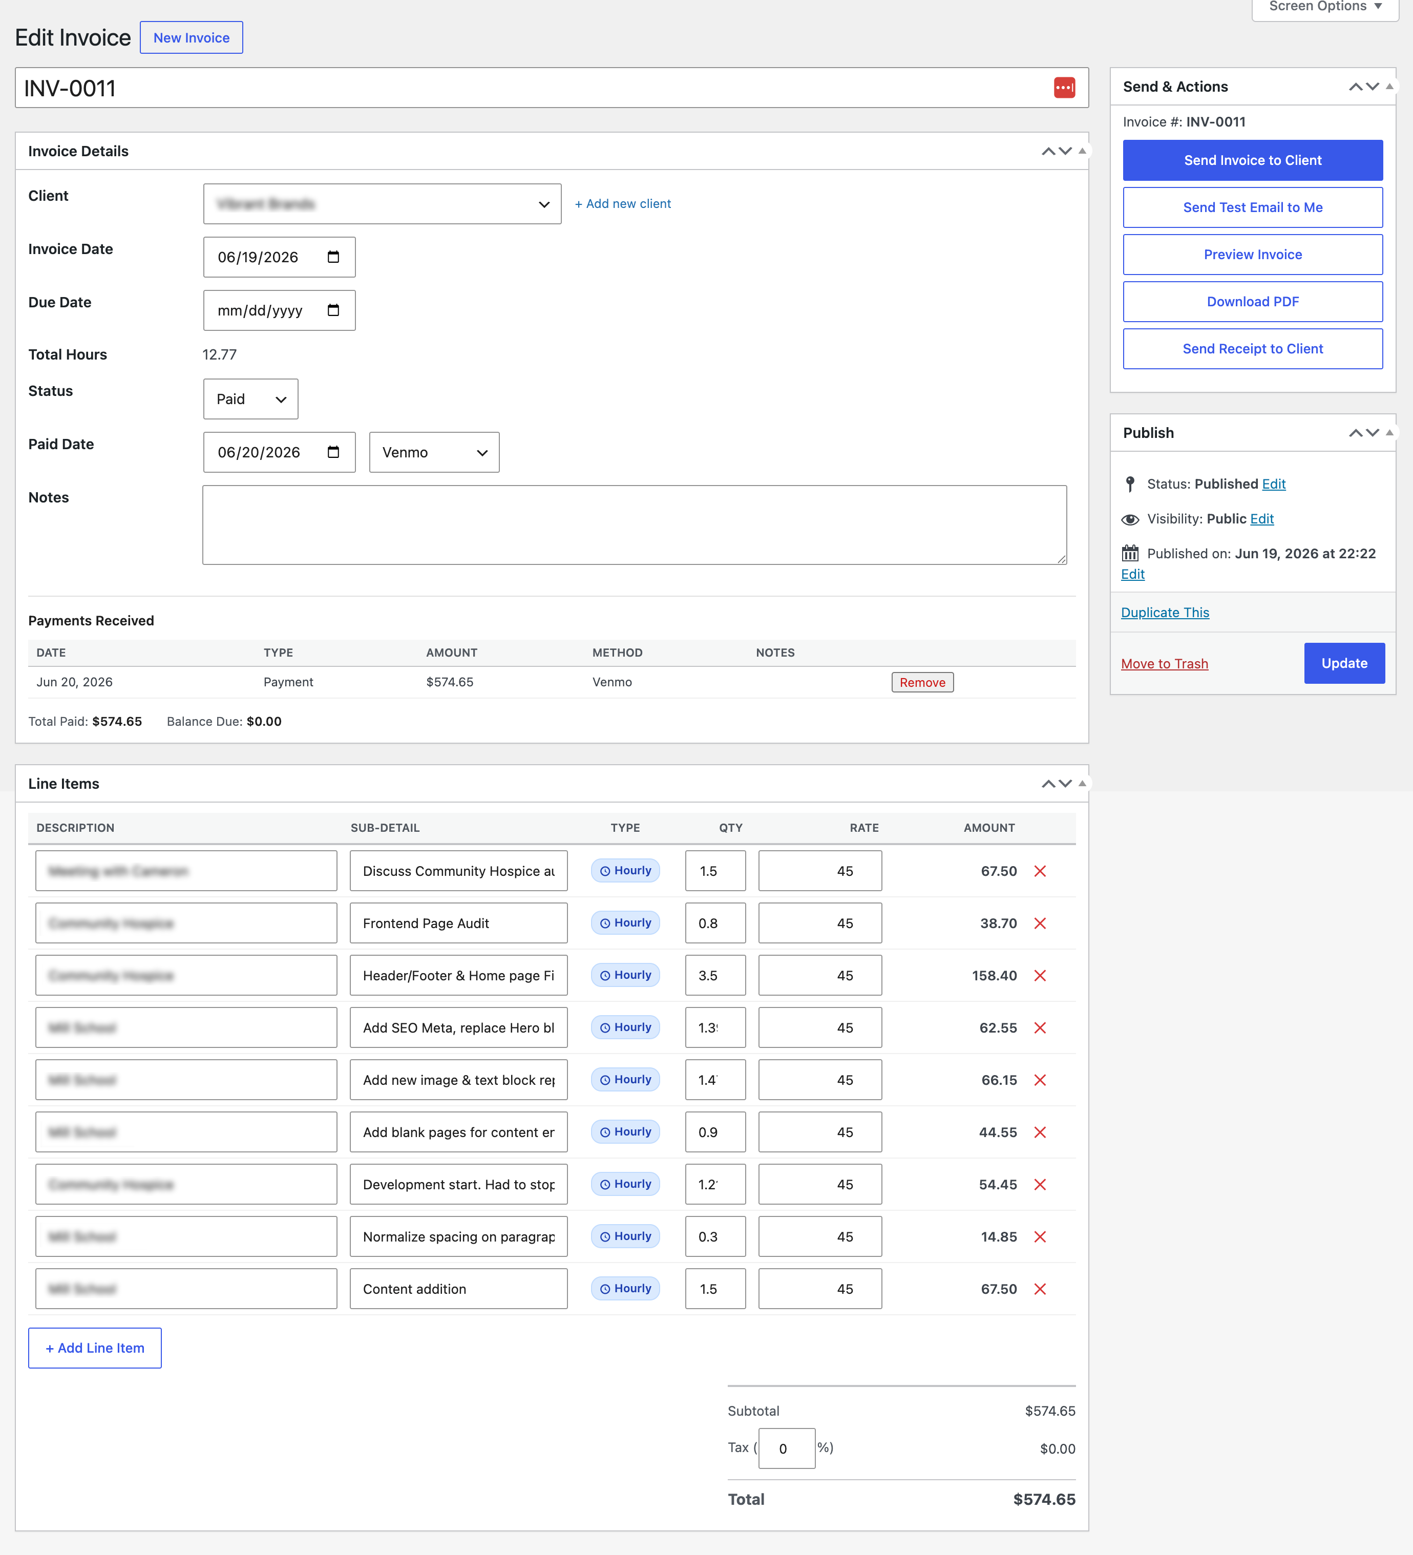This screenshot has height=1555, width=1413.
Task: Move Send & Actions panel down
Action: 1372,87
